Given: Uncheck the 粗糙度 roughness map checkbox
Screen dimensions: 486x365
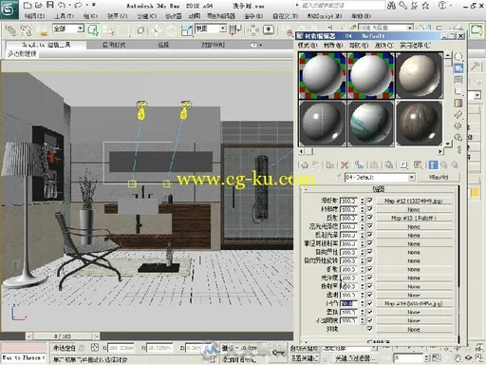Looking at the screenshot, I should tap(369, 209).
